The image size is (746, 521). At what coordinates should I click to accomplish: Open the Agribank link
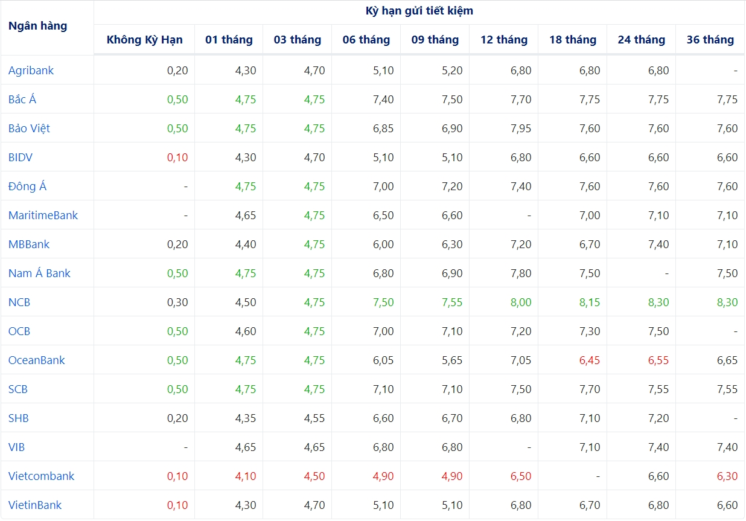coord(31,71)
